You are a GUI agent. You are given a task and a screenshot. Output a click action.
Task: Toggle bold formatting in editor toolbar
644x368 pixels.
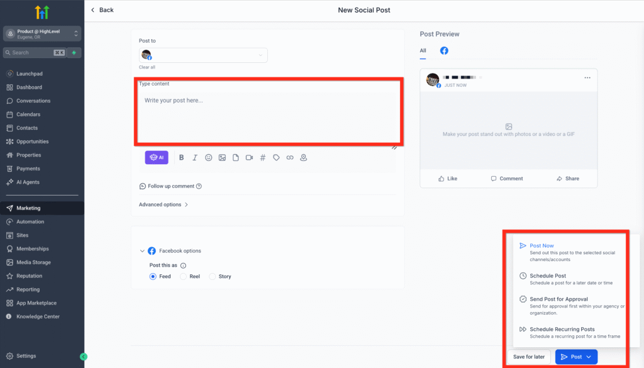(181, 158)
